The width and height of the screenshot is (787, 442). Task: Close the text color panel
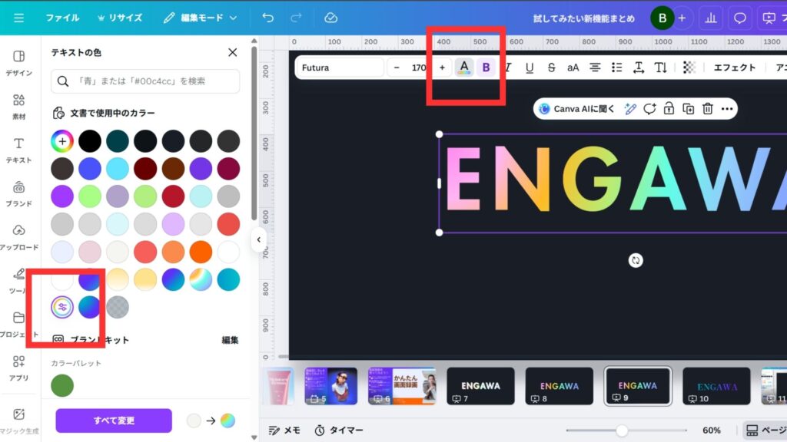233,52
